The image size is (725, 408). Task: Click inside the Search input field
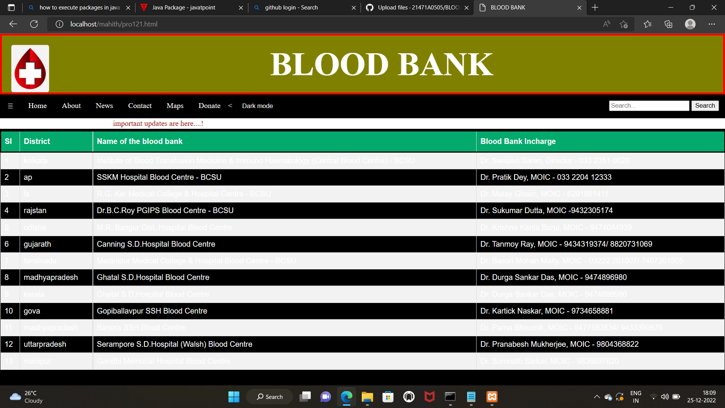tap(649, 105)
